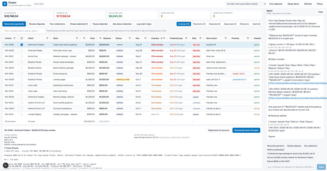Open the Simulate scenario dropdown
Screen dimensions: 327x171
click(246, 4)
